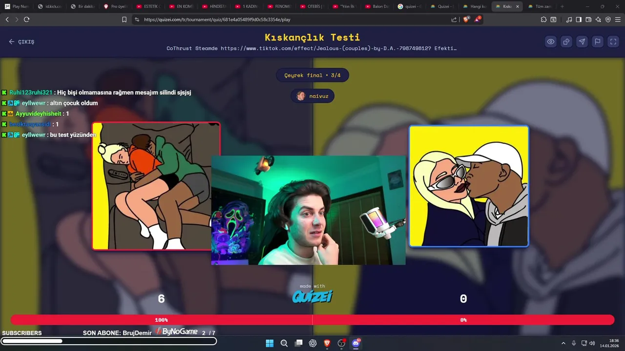
Task: Open the Brave Wallet icon
Action: point(588,19)
